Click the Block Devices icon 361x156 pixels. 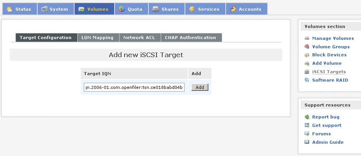307,55
